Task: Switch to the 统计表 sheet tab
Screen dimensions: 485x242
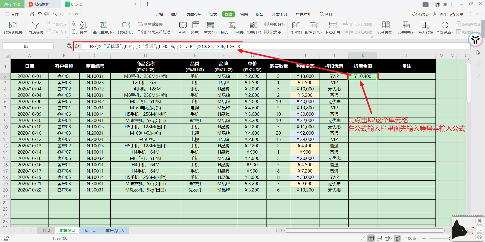Action: point(90,231)
